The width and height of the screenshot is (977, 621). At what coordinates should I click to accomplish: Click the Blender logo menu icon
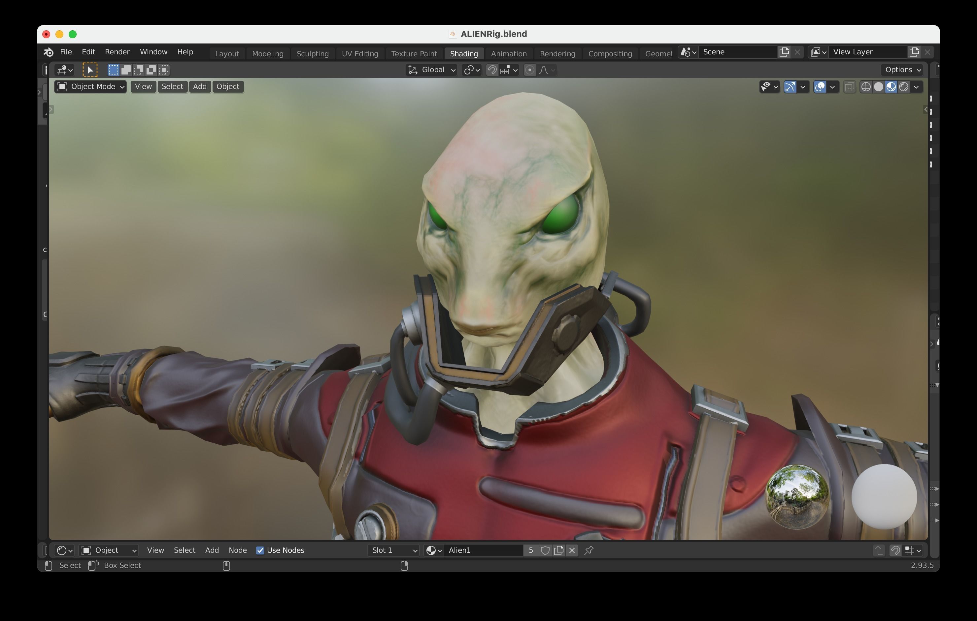point(48,52)
